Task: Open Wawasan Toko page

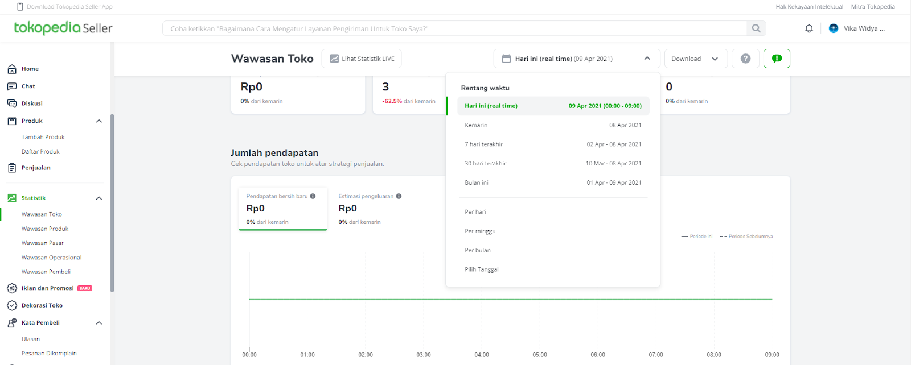Action: point(42,214)
